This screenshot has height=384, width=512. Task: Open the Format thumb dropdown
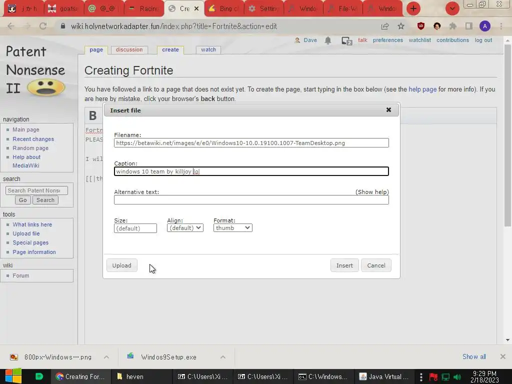click(233, 228)
